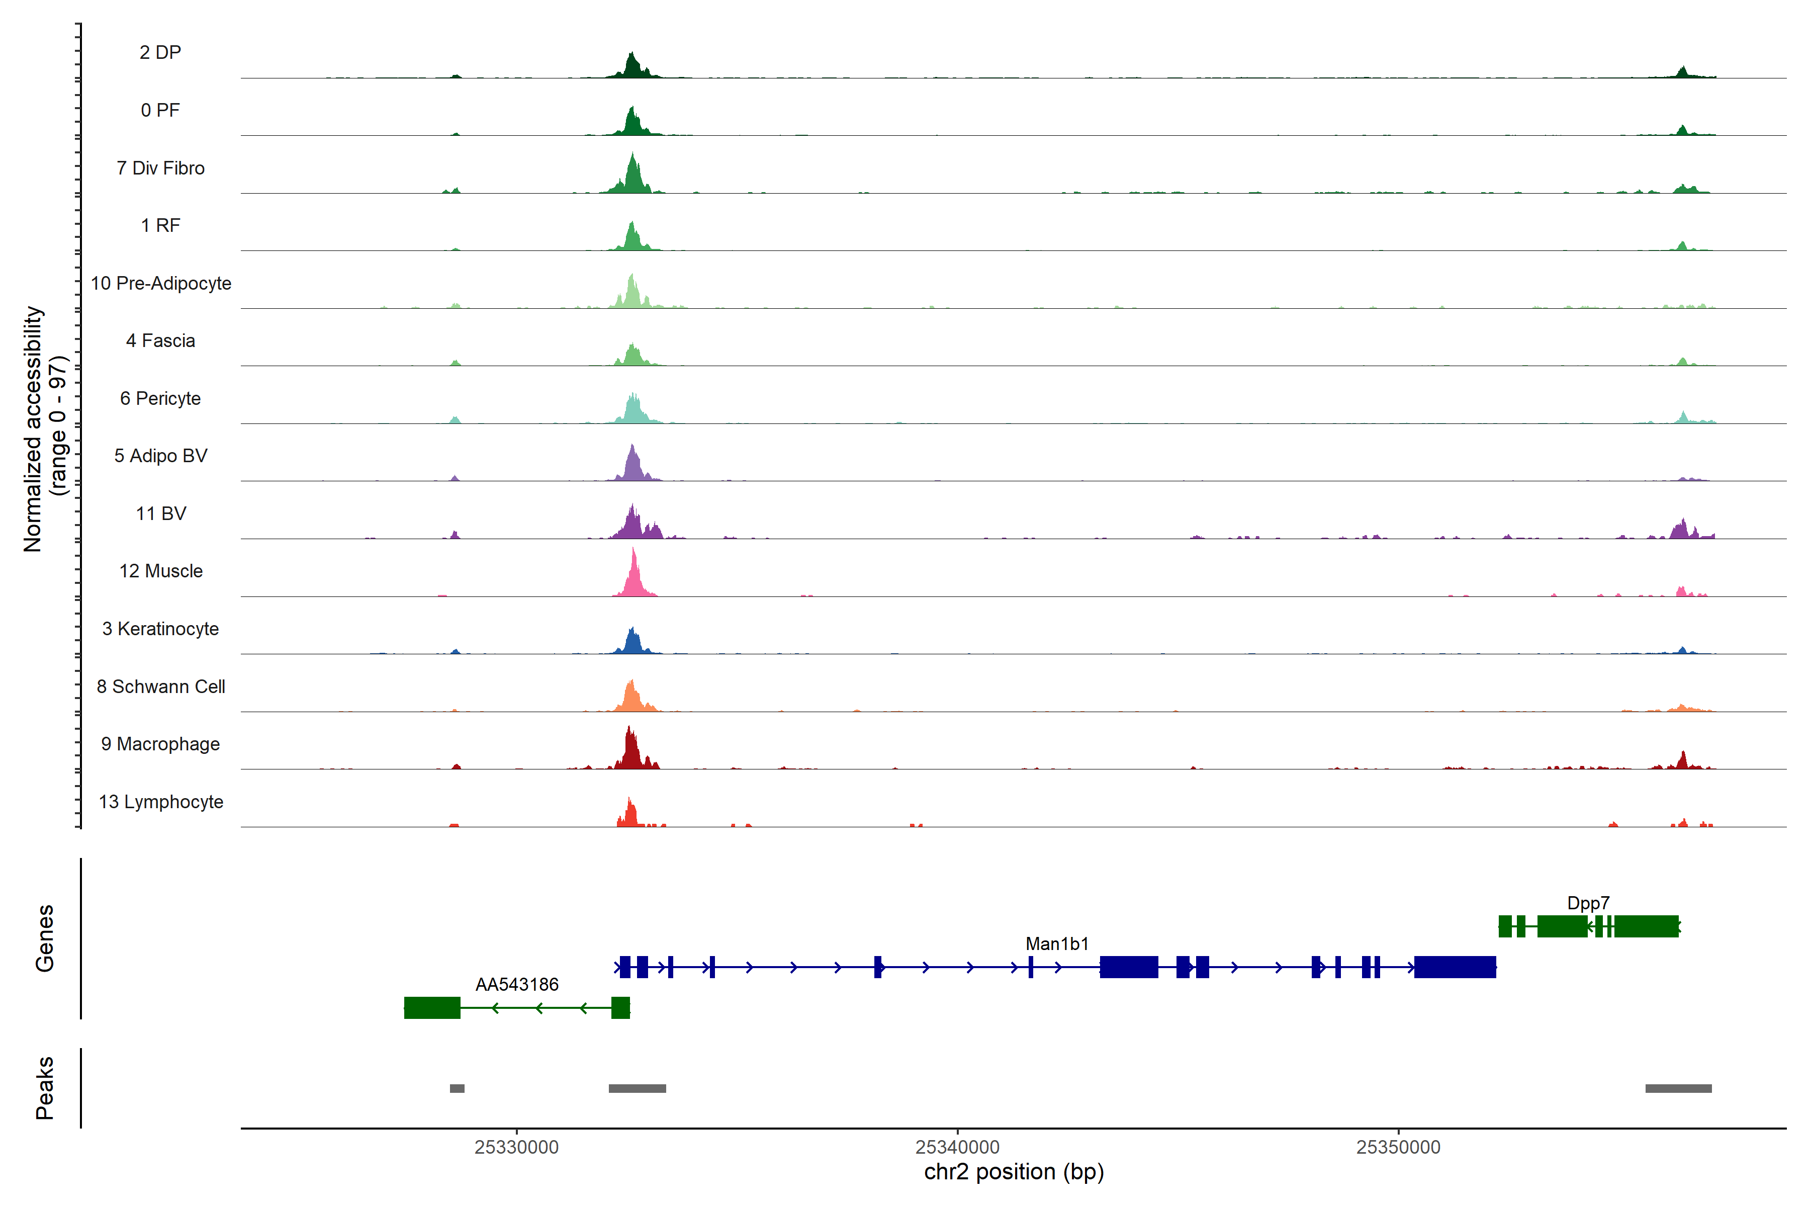The height and width of the screenshot is (1207, 1810).
Task: Click the large last Man1b1 exon block
Action: (1455, 967)
